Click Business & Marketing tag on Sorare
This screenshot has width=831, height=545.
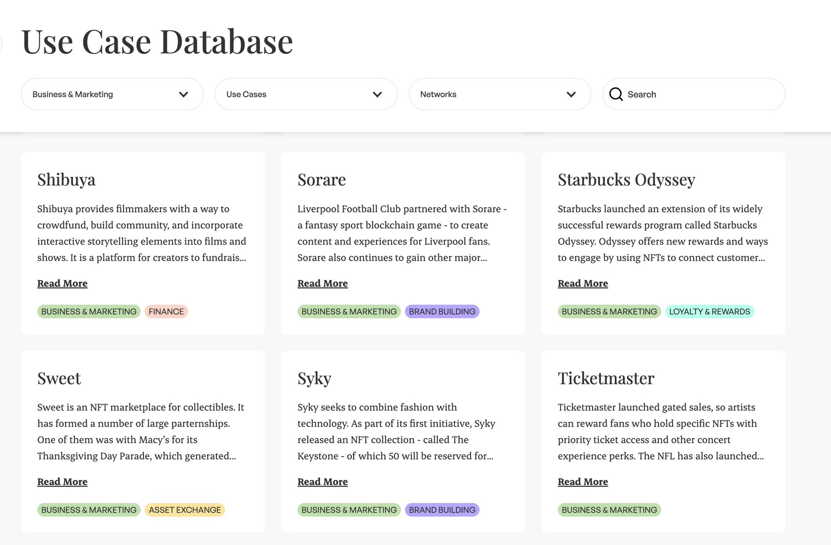click(349, 311)
